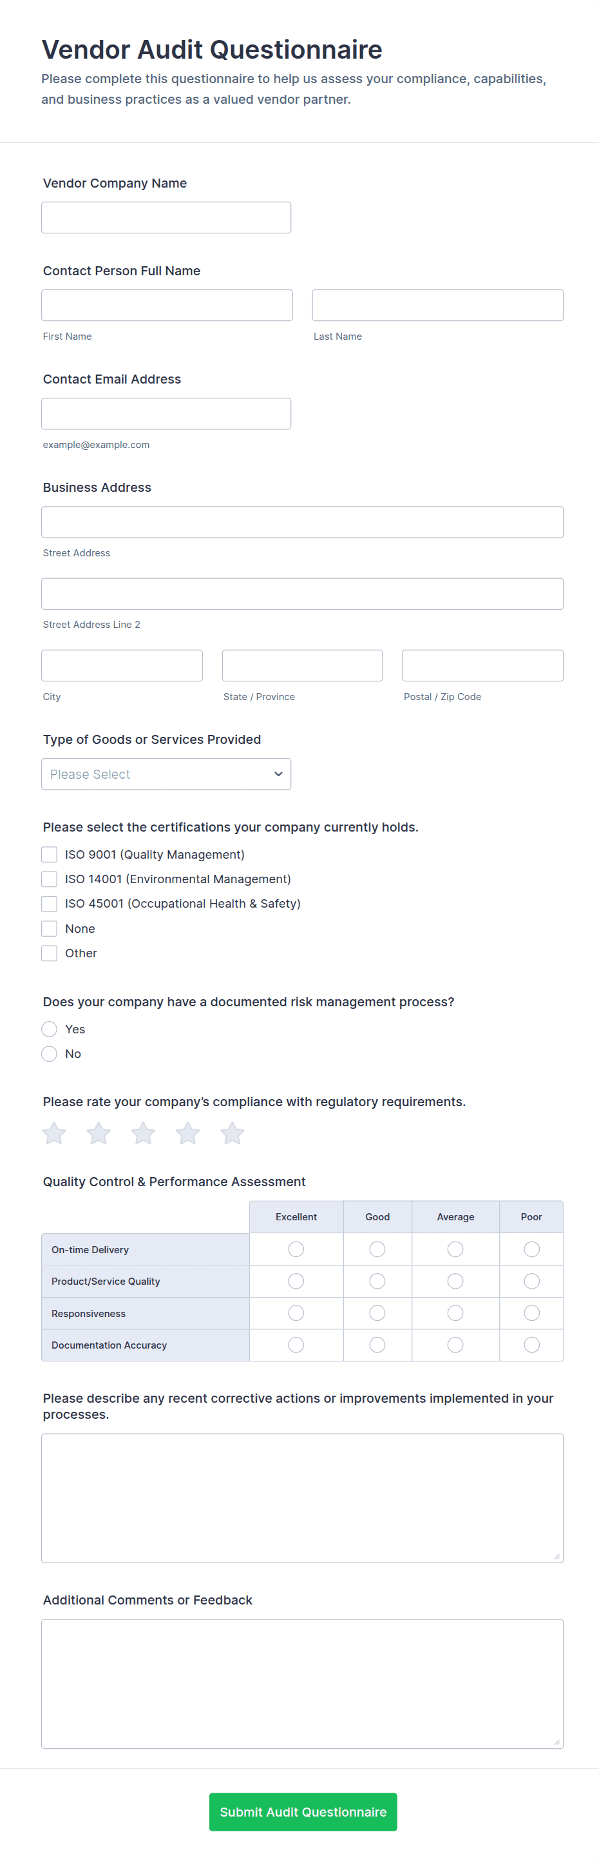Select the second compliance star

click(99, 1133)
